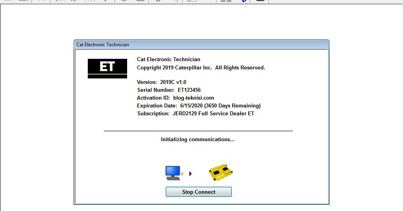Viewport: 403px width, 211px height.
Task: Click the dark red arrow between computer and ECM
Action: click(190, 174)
